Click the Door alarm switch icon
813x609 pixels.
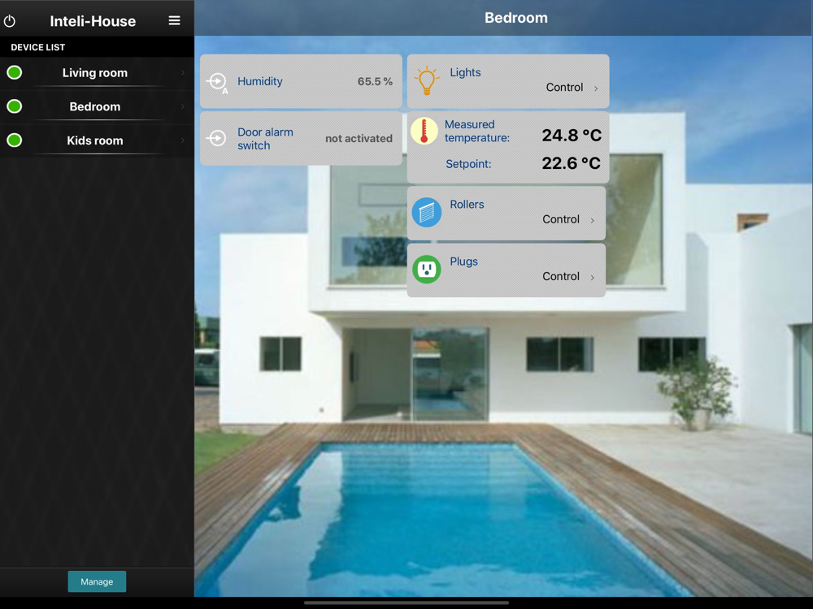tap(216, 138)
